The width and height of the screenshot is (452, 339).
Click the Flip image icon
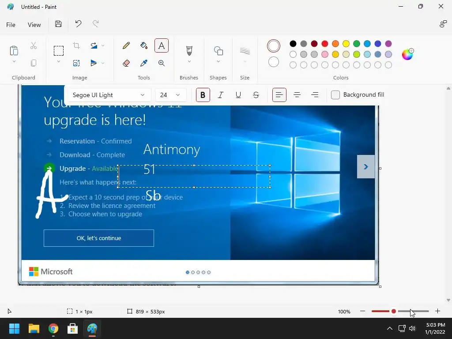coord(94,63)
